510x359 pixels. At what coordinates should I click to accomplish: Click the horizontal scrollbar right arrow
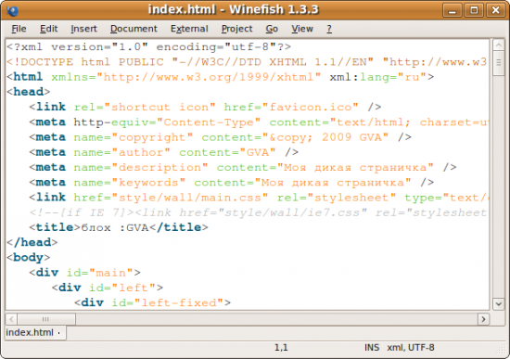(483, 319)
